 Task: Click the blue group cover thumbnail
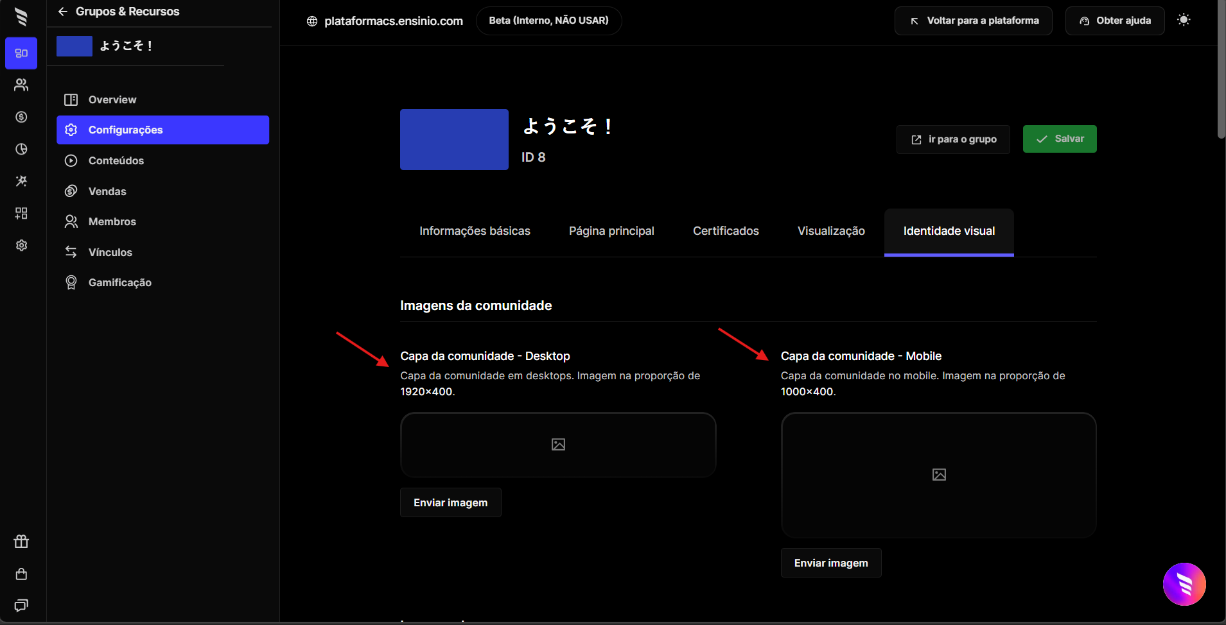pos(454,139)
